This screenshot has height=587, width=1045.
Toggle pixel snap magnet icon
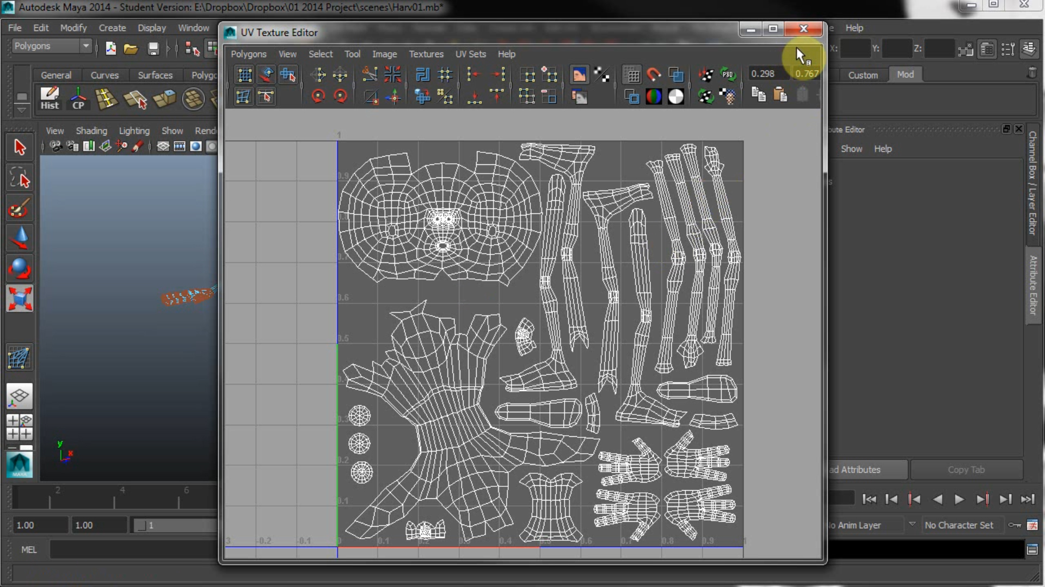click(654, 75)
